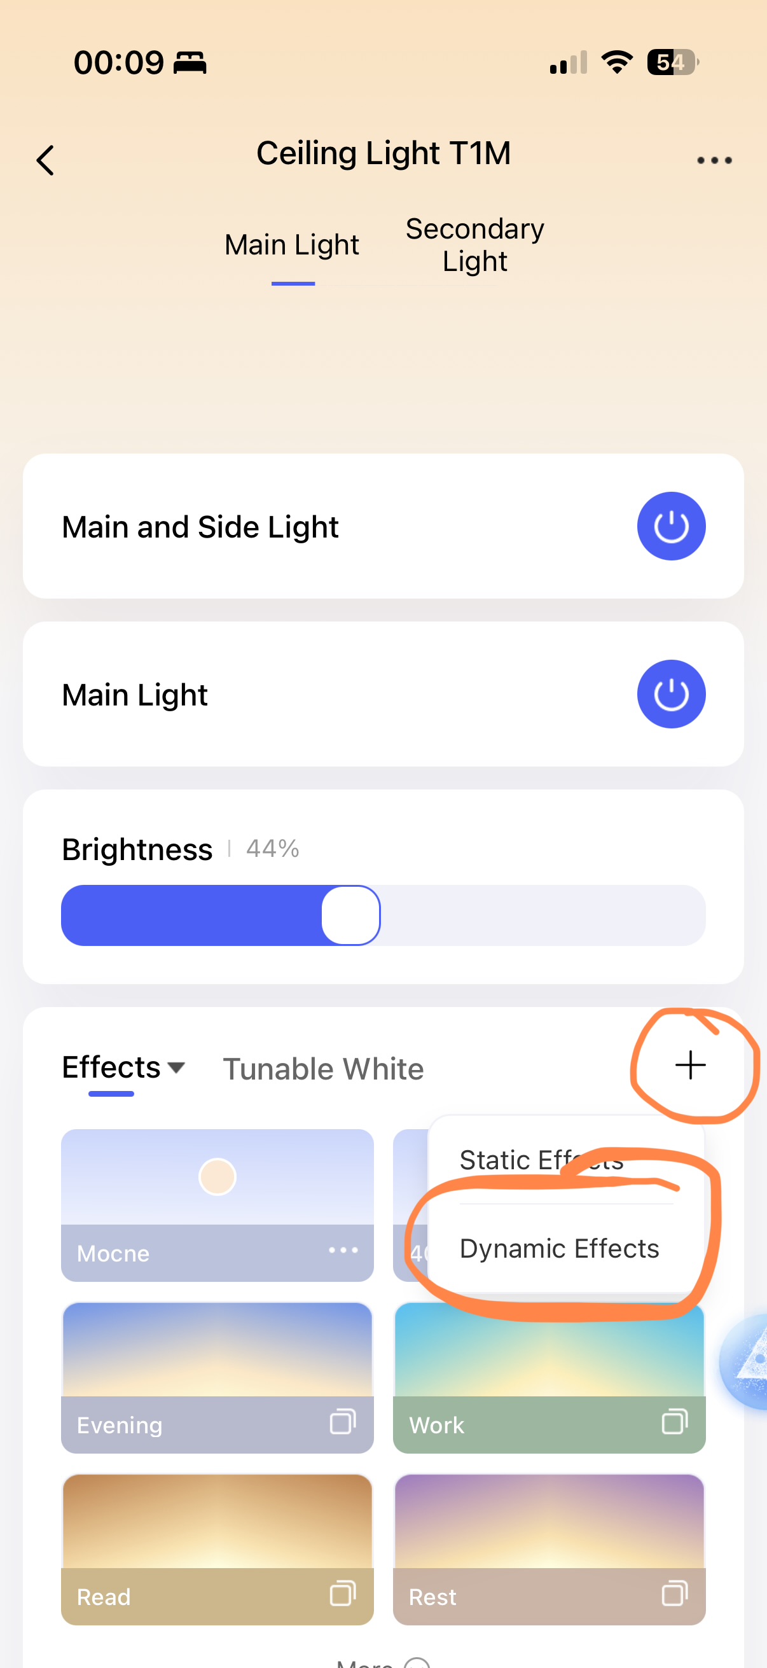Screen dimensions: 767x1668
Task: Tap the copy icon on Read
Action: coord(343,1594)
